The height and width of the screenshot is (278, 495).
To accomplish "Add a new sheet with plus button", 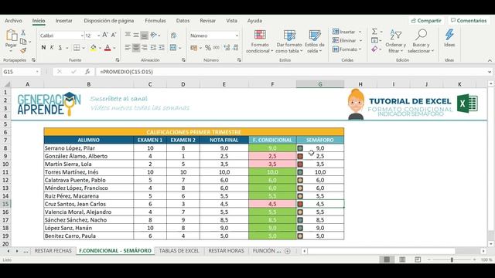I will coord(287,251).
